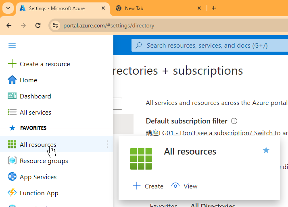Click the Default subscription filter heading
The height and width of the screenshot is (207, 288).
[186, 121]
